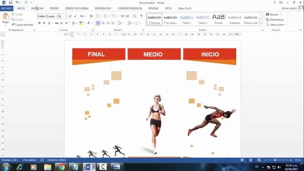Decrease font size with the smaller A icon
The image size is (304, 171).
75,16
